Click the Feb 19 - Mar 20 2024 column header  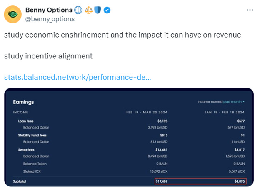coord(147,112)
